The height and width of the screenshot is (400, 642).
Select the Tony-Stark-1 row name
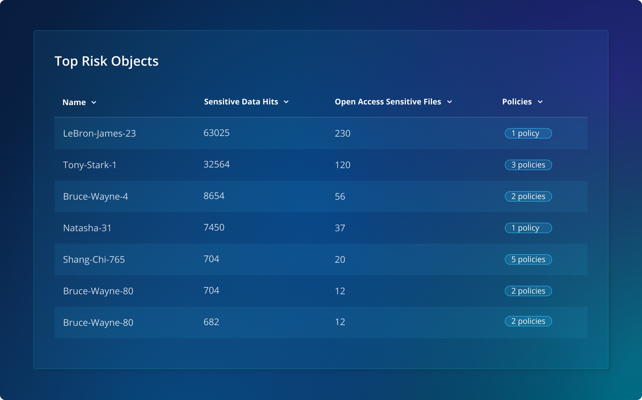pos(90,165)
